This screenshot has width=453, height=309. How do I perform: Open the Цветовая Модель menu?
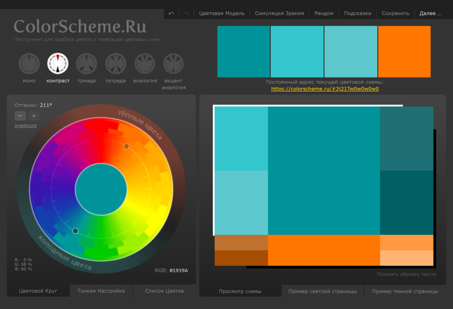click(x=221, y=13)
